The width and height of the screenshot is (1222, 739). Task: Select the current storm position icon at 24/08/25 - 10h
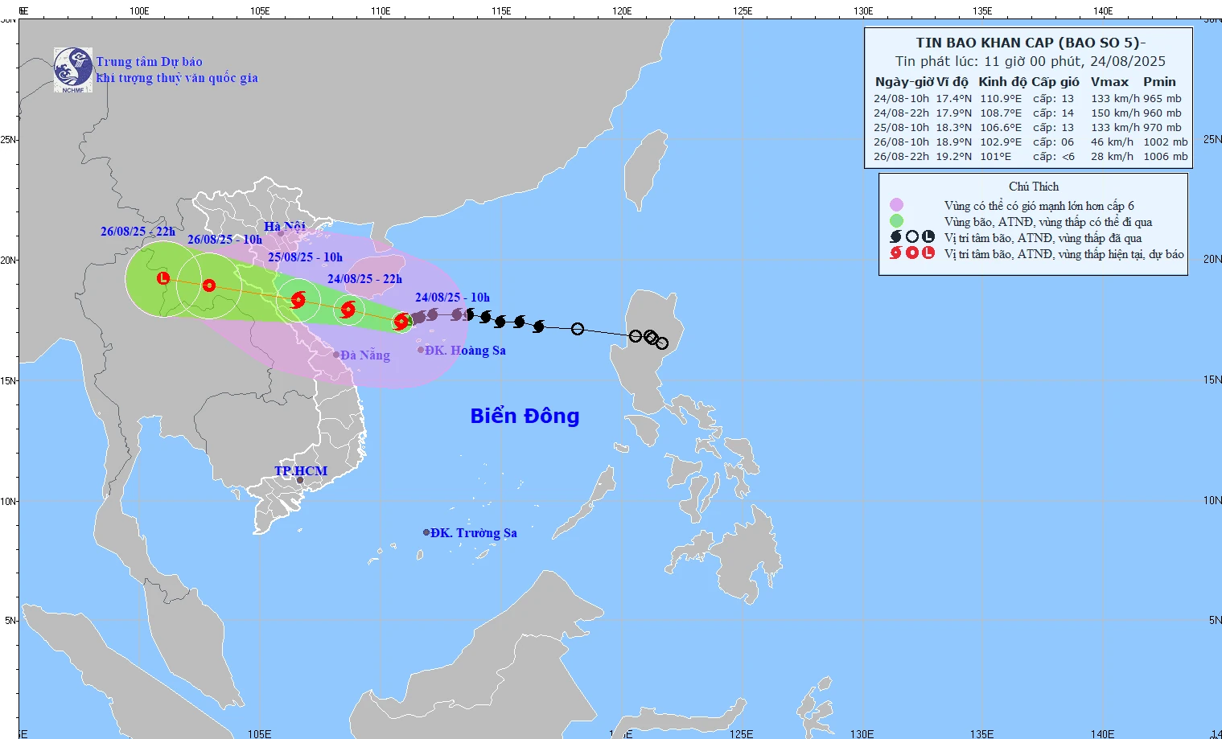pyautogui.click(x=401, y=322)
